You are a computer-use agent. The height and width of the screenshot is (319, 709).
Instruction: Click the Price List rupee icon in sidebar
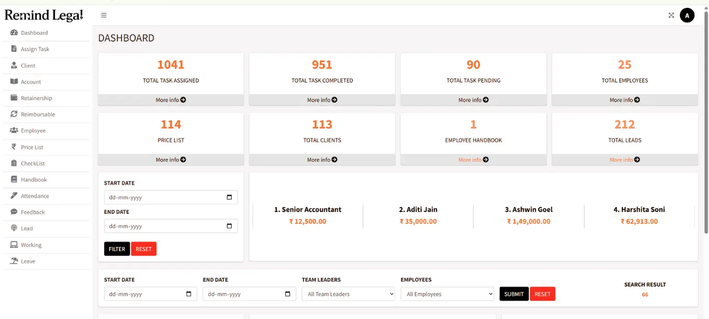(14, 147)
